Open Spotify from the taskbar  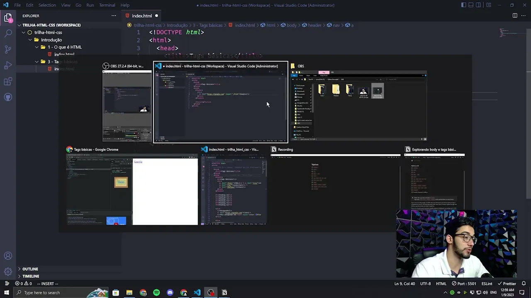156,293
